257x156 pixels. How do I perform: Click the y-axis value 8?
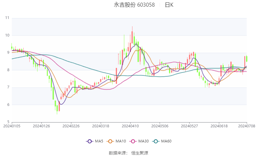click(8, 70)
